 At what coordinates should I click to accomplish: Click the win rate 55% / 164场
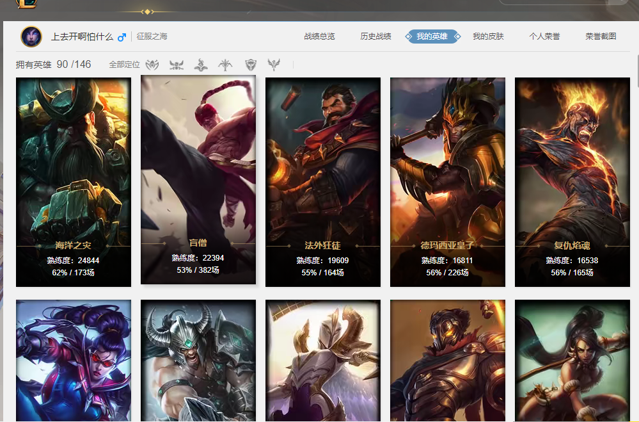tap(323, 273)
